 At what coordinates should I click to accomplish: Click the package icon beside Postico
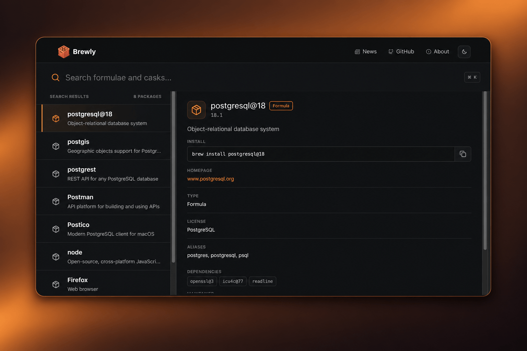(x=56, y=229)
